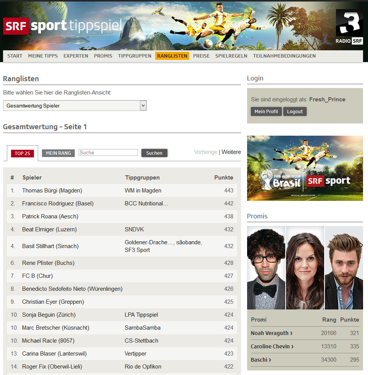Click the Radio SRF 3 logo
The image size is (368, 375).
pos(349,27)
